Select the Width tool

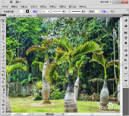[3, 71]
